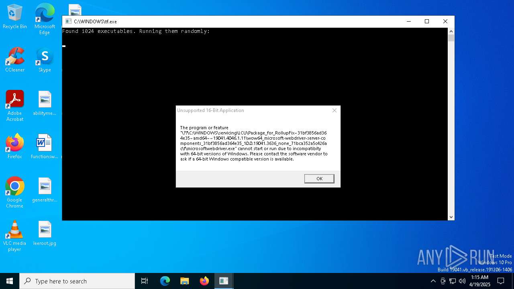Open the Adobe Acrobat desktop shortcut
This screenshot has width=514, height=289.
click(x=15, y=106)
